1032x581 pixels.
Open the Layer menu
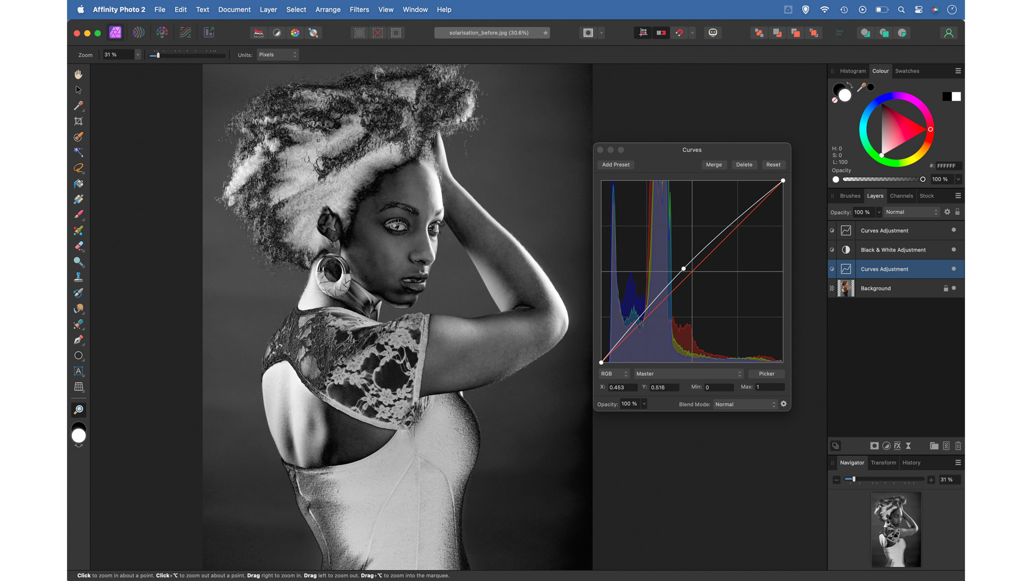268,9
